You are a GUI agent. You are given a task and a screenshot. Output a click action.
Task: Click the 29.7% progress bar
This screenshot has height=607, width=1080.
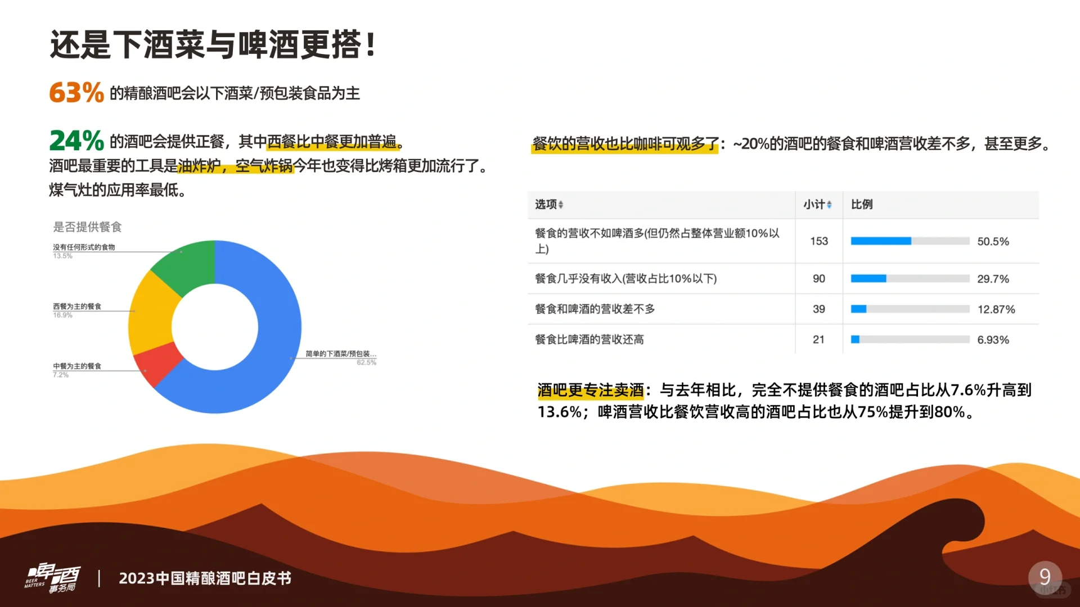tap(910, 279)
